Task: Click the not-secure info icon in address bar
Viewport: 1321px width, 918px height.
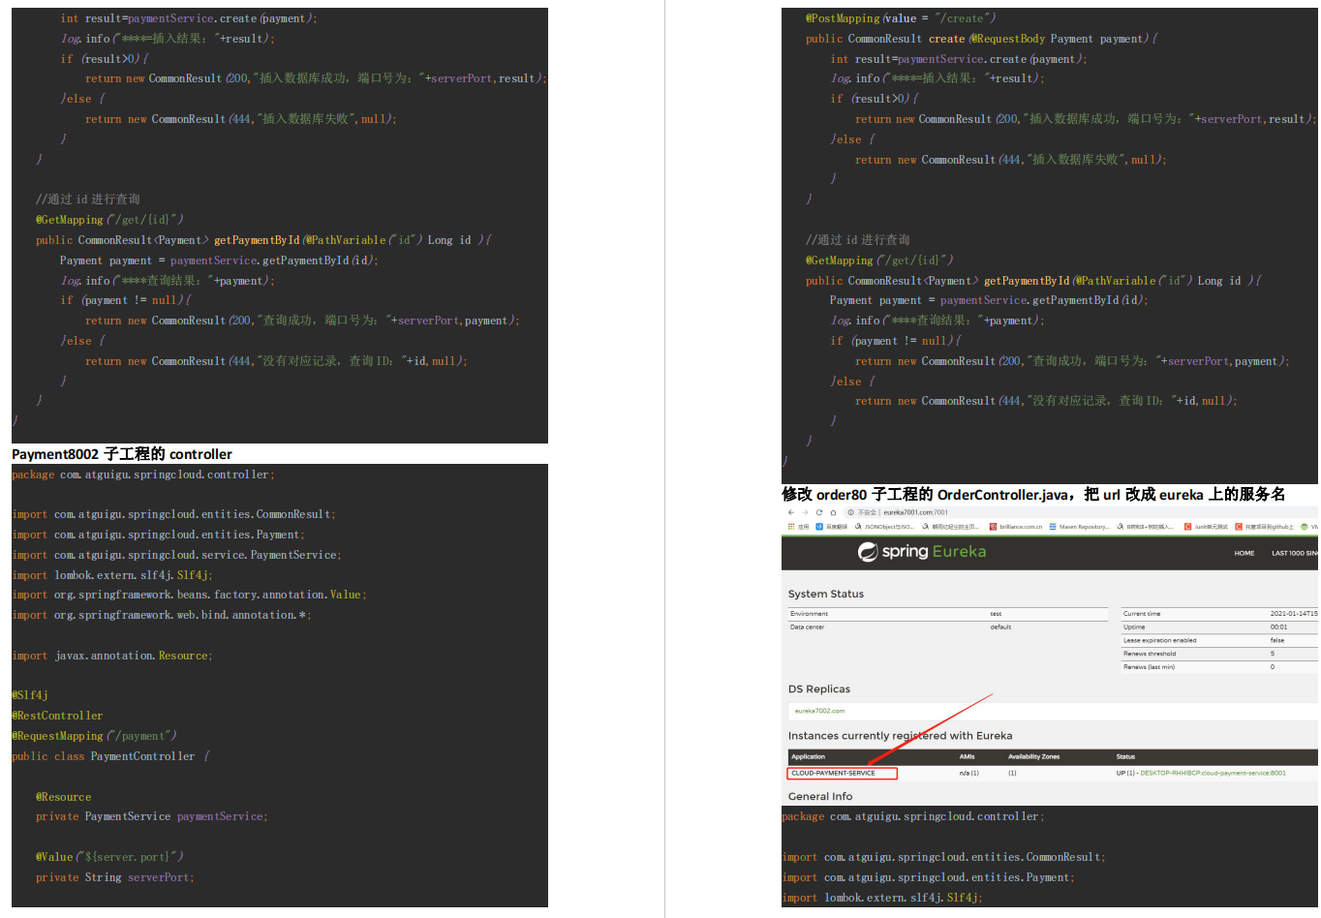Action: point(850,512)
